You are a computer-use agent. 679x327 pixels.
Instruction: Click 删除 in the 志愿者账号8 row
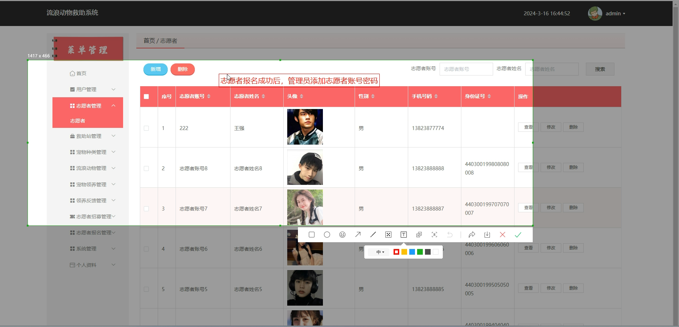coord(573,167)
